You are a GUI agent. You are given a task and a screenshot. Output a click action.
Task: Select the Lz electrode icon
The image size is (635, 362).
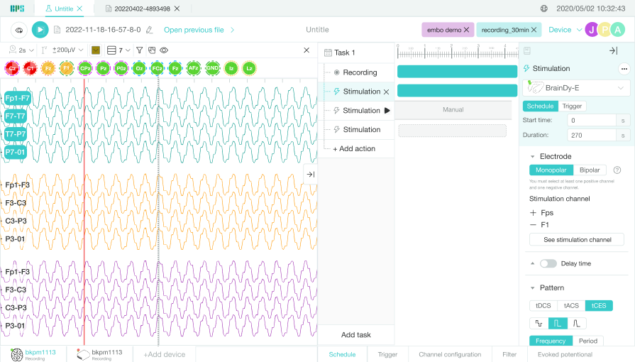point(250,69)
